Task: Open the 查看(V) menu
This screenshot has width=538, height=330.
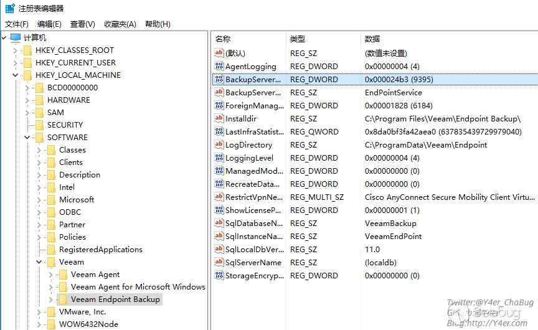Action: [x=83, y=24]
